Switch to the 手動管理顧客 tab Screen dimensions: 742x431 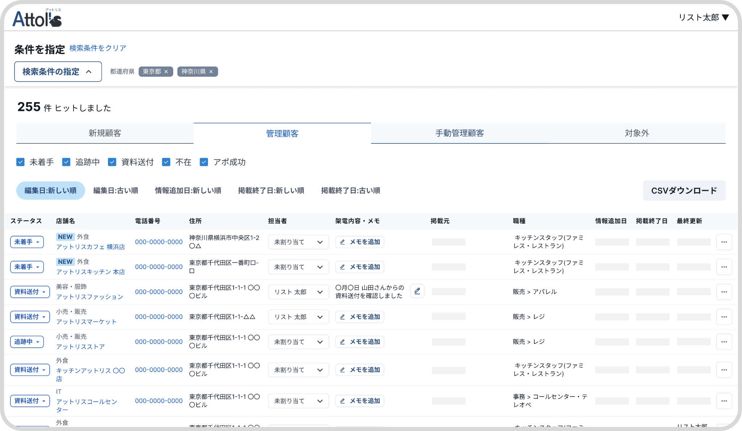tap(459, 133)
